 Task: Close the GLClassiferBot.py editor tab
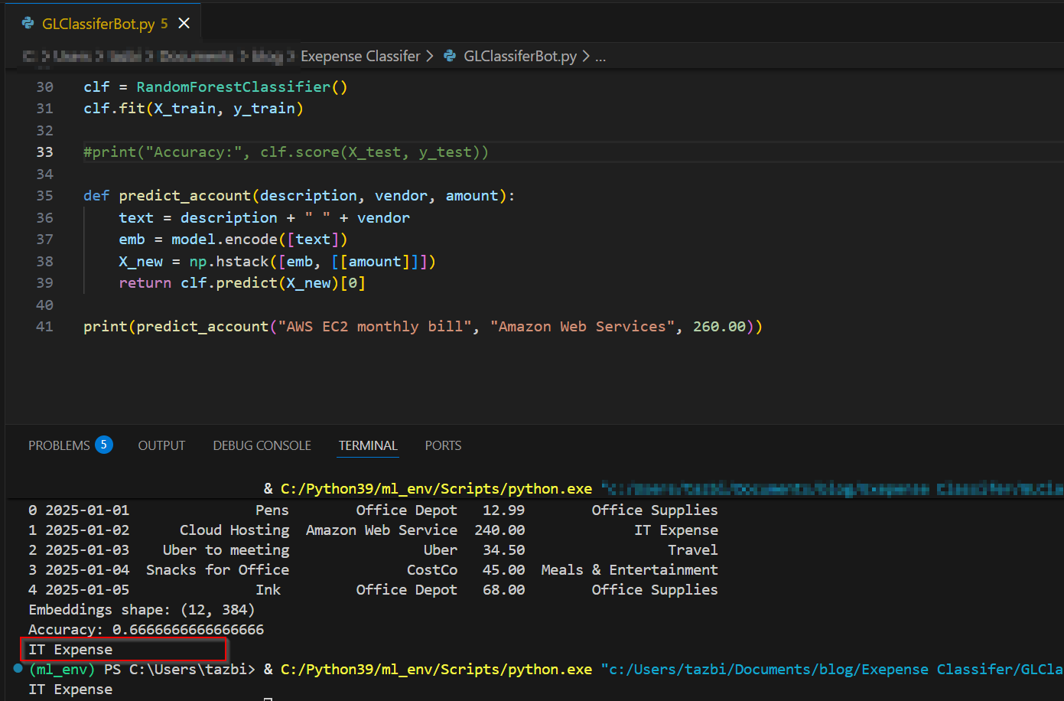click(184, 24)
